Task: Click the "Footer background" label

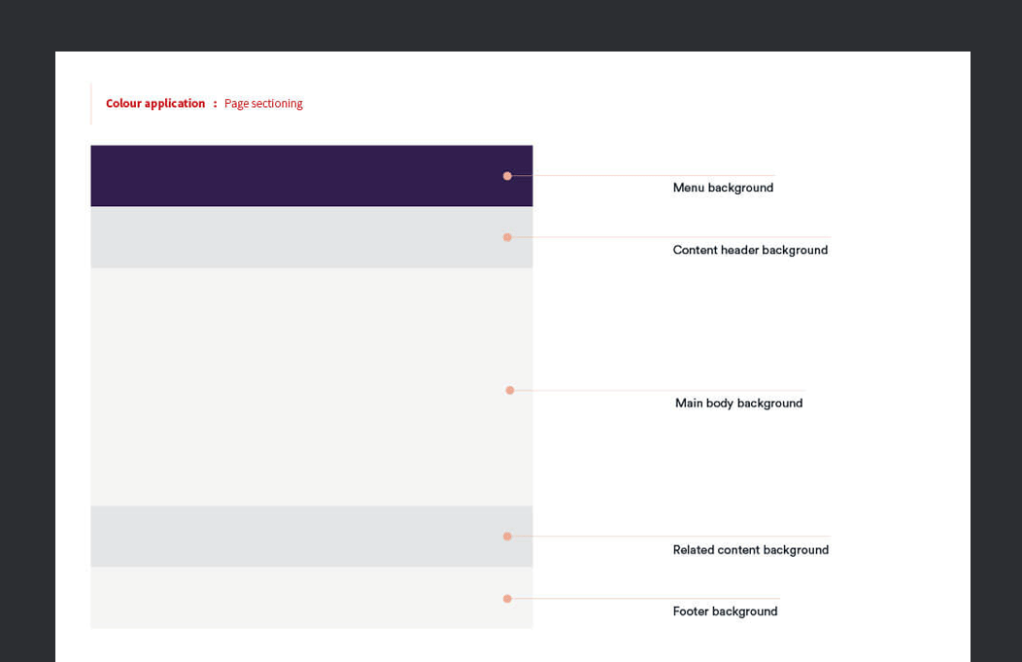Action: tap(725, 611)
